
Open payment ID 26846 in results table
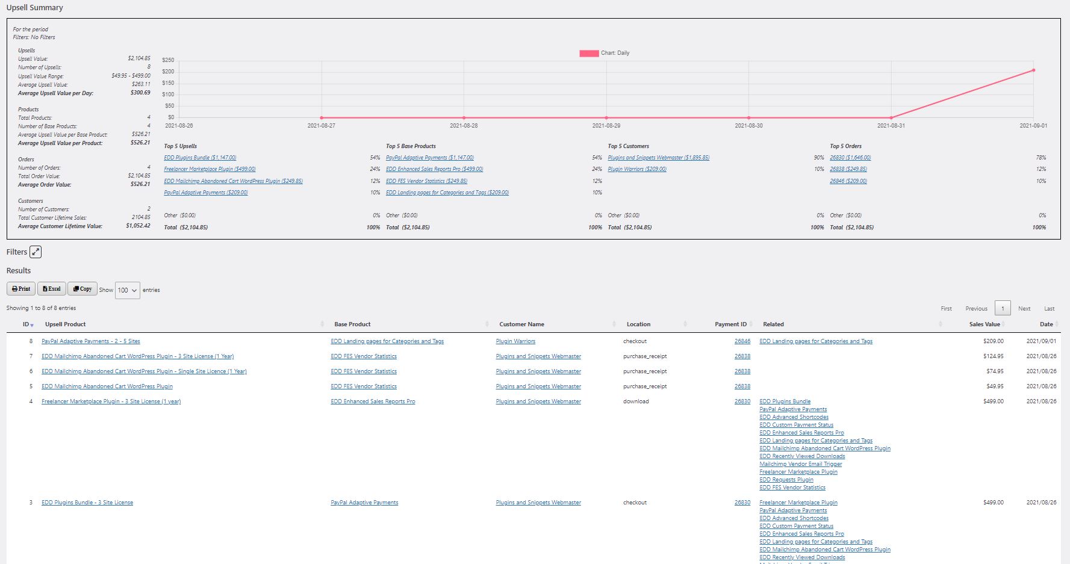(x=742, y=341)
